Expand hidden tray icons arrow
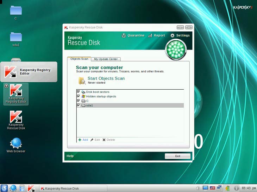Screen dimensions: 257x192 198,188
